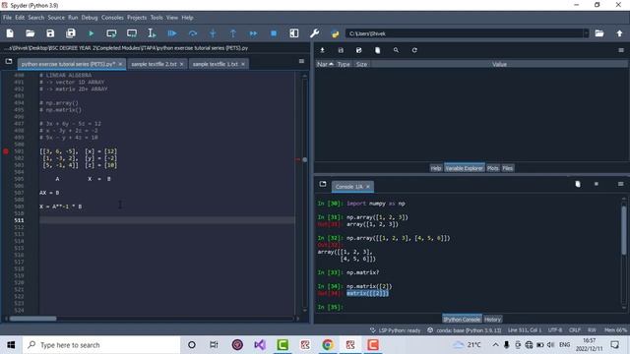
Task: Search variables in Variable Explorer
Action: click(396, 50)
